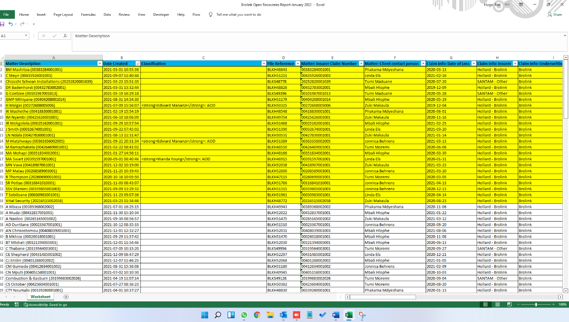The width and height of the screenshot is (569, 322).
Task: Click vertical scrollbar down arrow
Action: pos(566,291)
